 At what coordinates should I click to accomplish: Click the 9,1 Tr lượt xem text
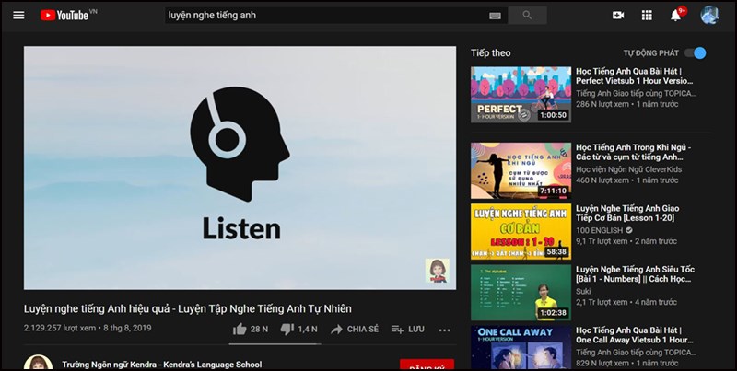602,241
